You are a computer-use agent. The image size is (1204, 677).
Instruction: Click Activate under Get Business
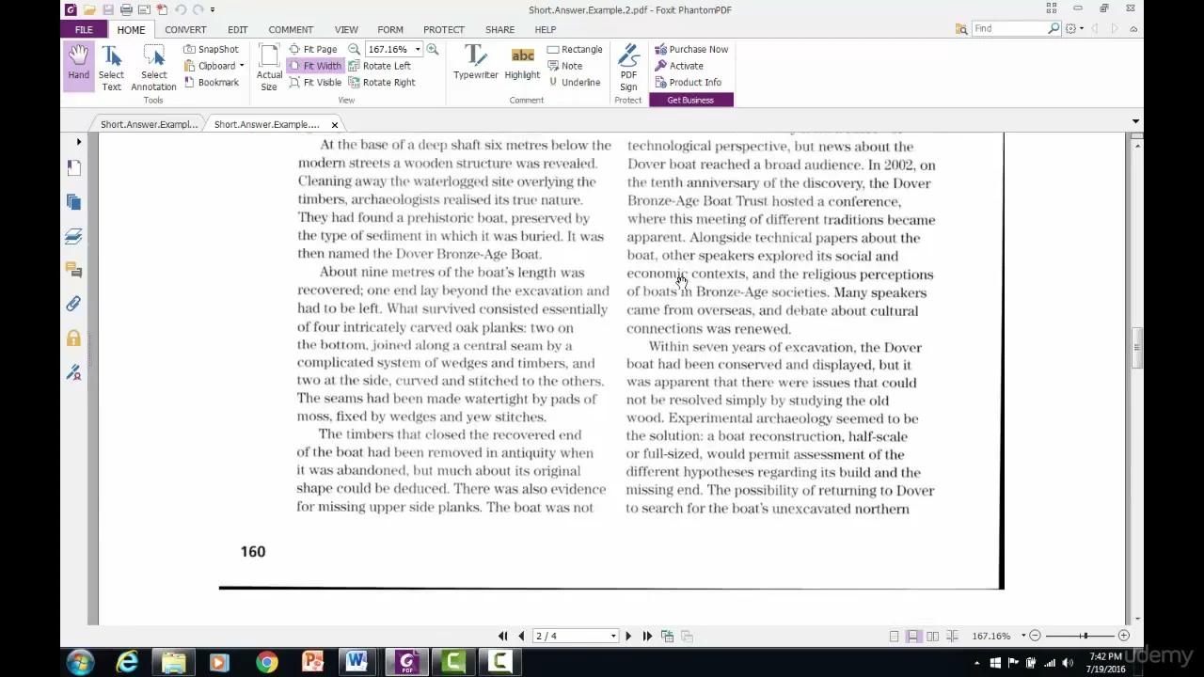[x=686, y=65]
